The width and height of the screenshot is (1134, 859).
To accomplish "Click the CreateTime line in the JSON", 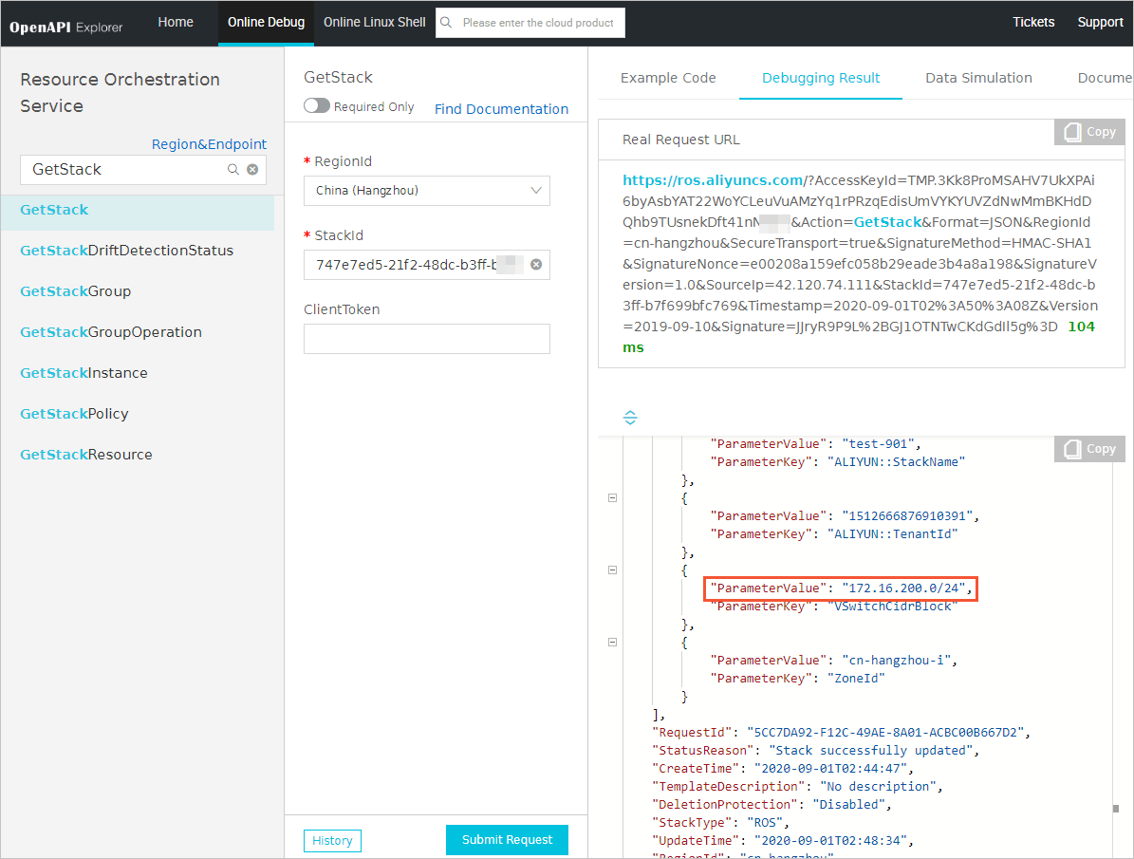I will click(x=783, y=769).
